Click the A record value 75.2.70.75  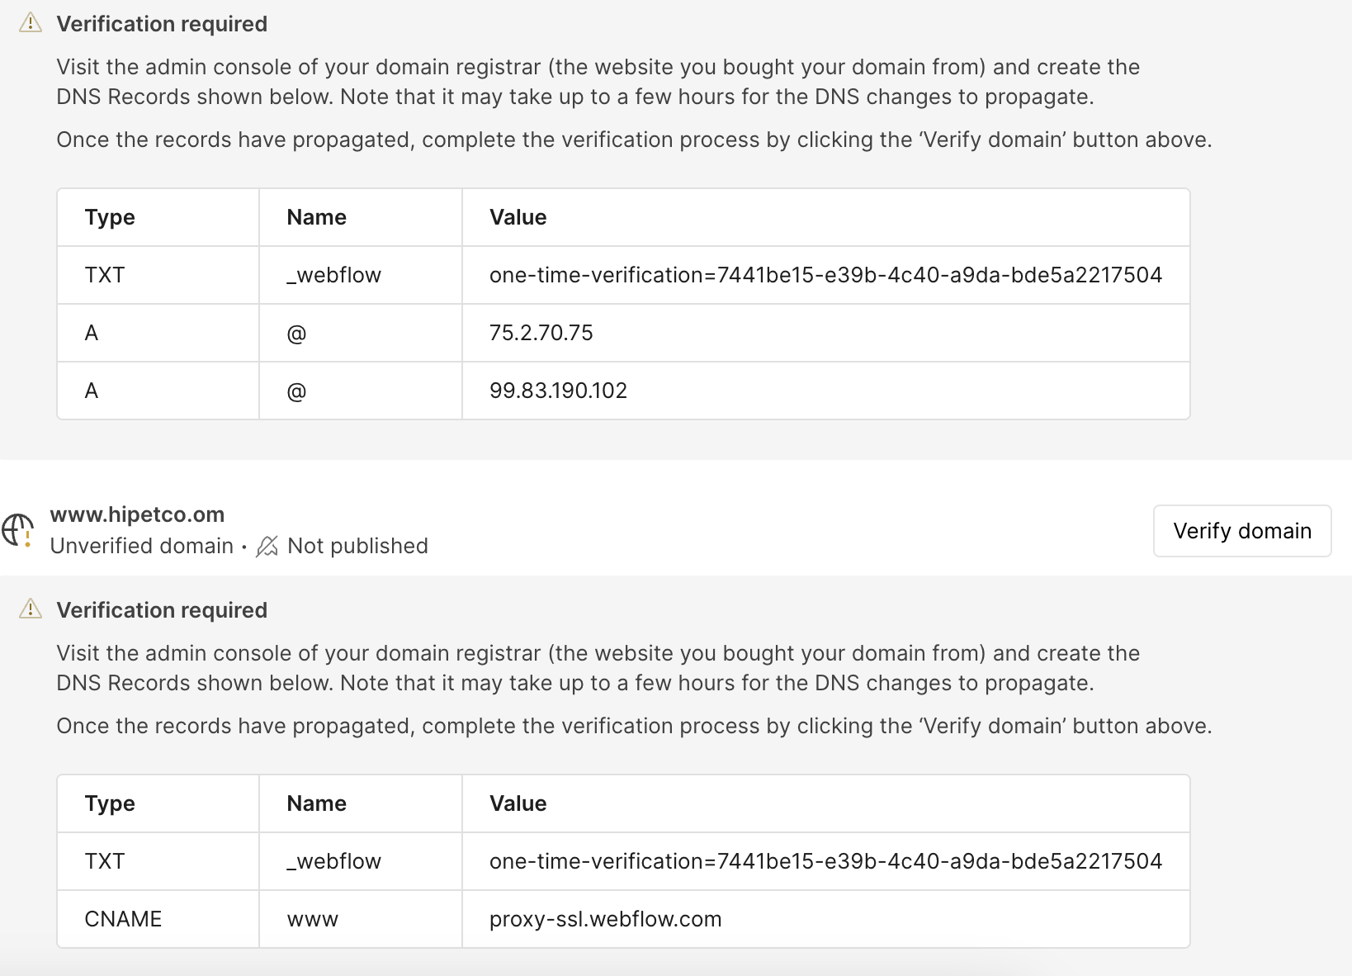539,333
